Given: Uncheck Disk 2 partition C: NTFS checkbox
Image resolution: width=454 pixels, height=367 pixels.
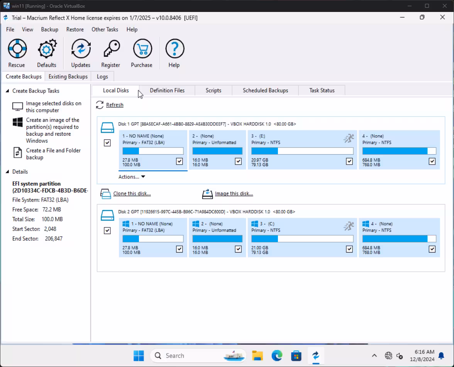Looking at the screenshot, I should point(349,249).
